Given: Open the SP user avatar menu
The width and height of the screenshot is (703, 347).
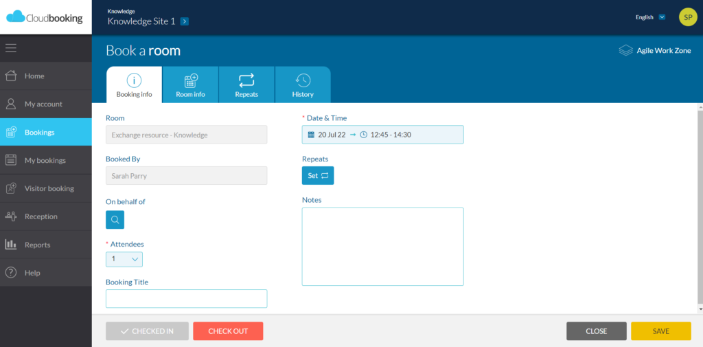Looking at the screenshot, I should 687,17.
